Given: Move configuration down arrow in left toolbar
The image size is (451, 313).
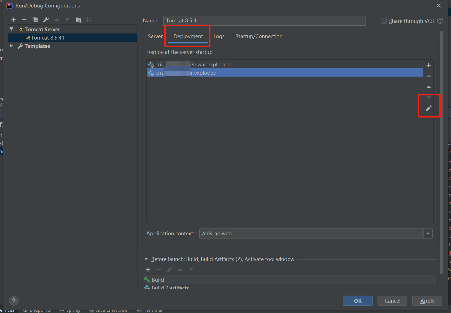Looking at the screenshot, I should click(x=67, y=20).
